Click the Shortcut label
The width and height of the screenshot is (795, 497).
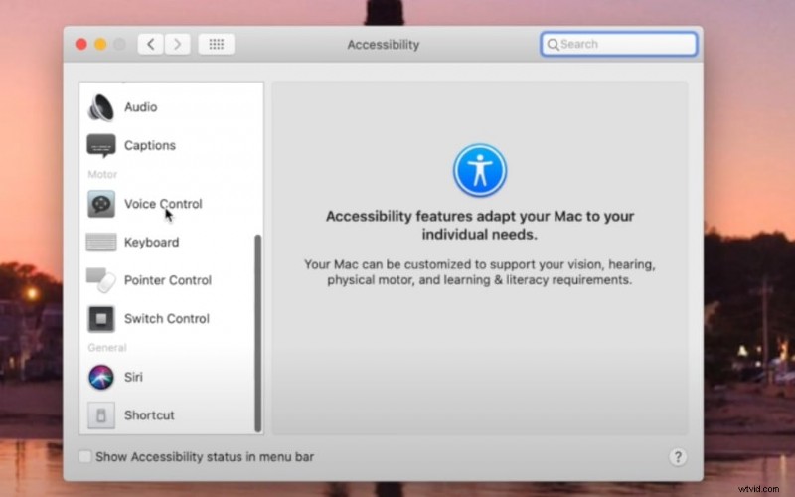[x=149, y=415]
